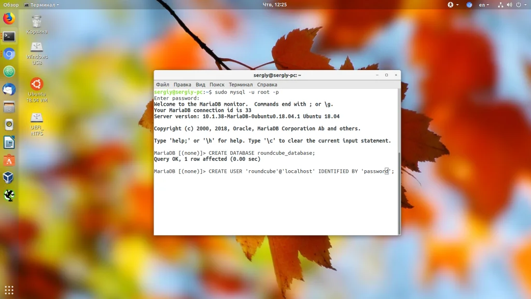Click the 'Enter password:' line
The width and height of the screenshot is (531, 299).
177,98
